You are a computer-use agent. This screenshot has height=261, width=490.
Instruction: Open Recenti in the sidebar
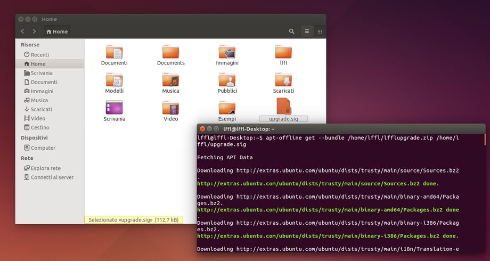coord(39,55)
